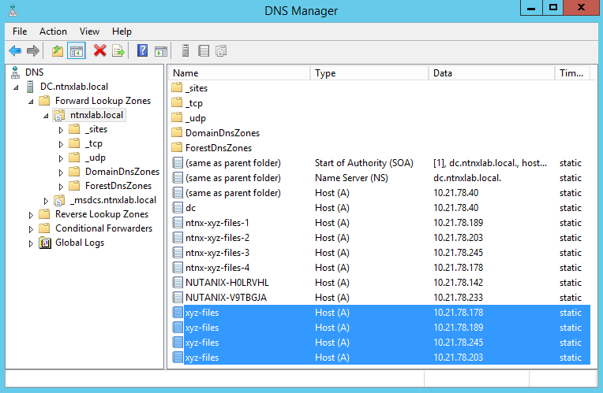The width and height of the screenshot is (603, 393).
Task: Expand the _msdcs.ntnxlab.local zone
Action: [x=46, y=201]
